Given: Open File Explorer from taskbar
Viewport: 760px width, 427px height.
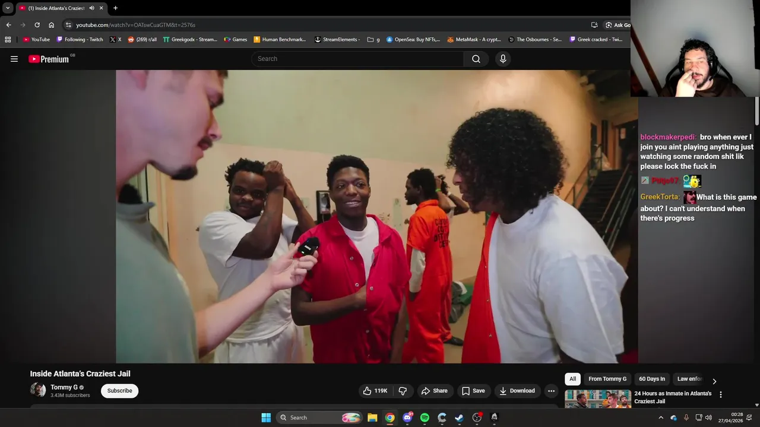Looking at the screenshot, I should coord(372,418).
